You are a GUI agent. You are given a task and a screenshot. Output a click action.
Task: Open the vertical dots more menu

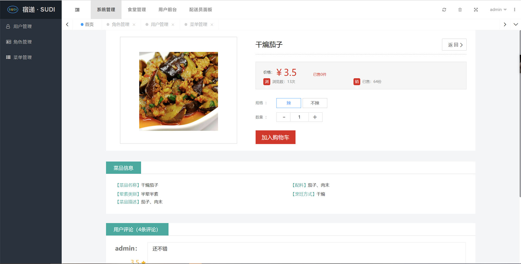(514, 10)
